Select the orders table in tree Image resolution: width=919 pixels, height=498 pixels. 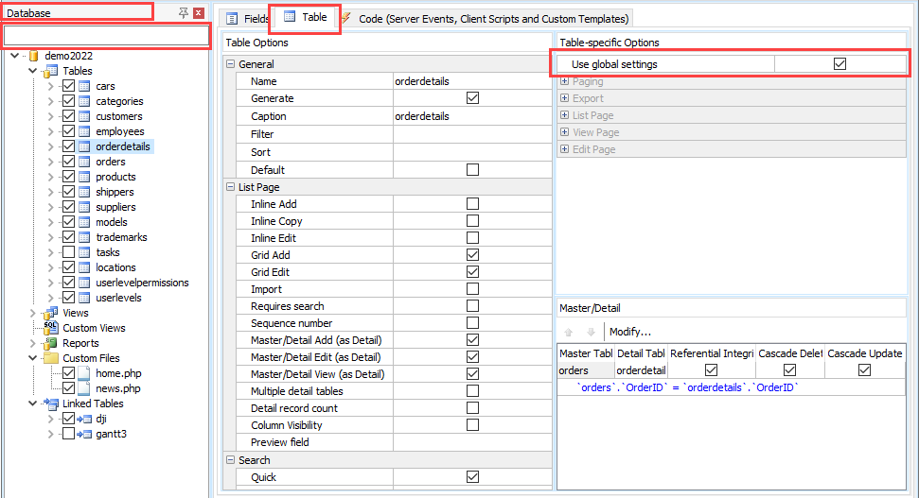111,162
